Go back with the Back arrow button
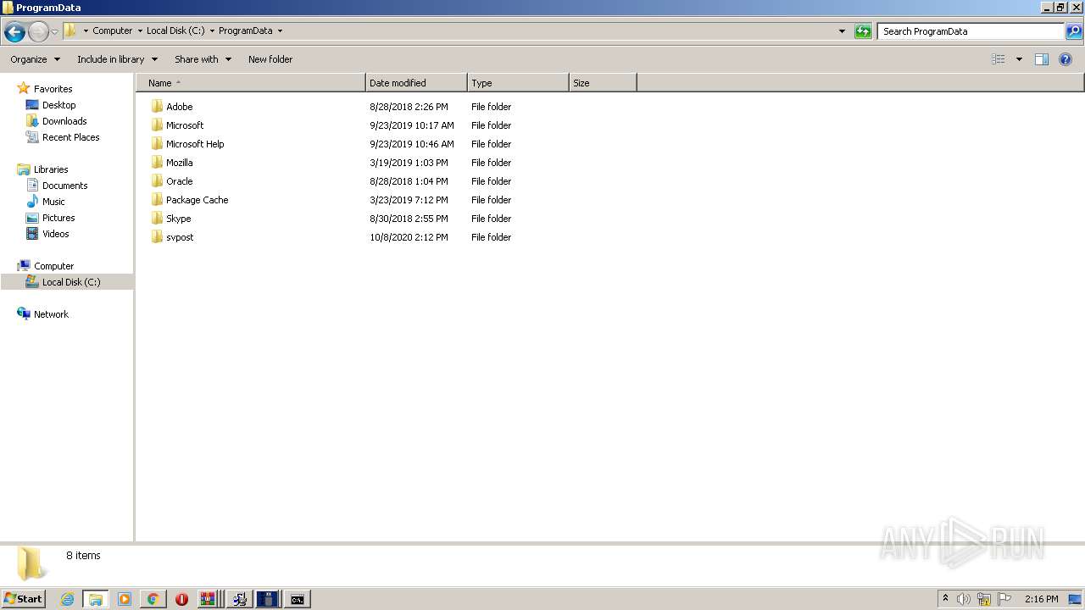Viewport: 1085px width, 610px height. [14, 32]
